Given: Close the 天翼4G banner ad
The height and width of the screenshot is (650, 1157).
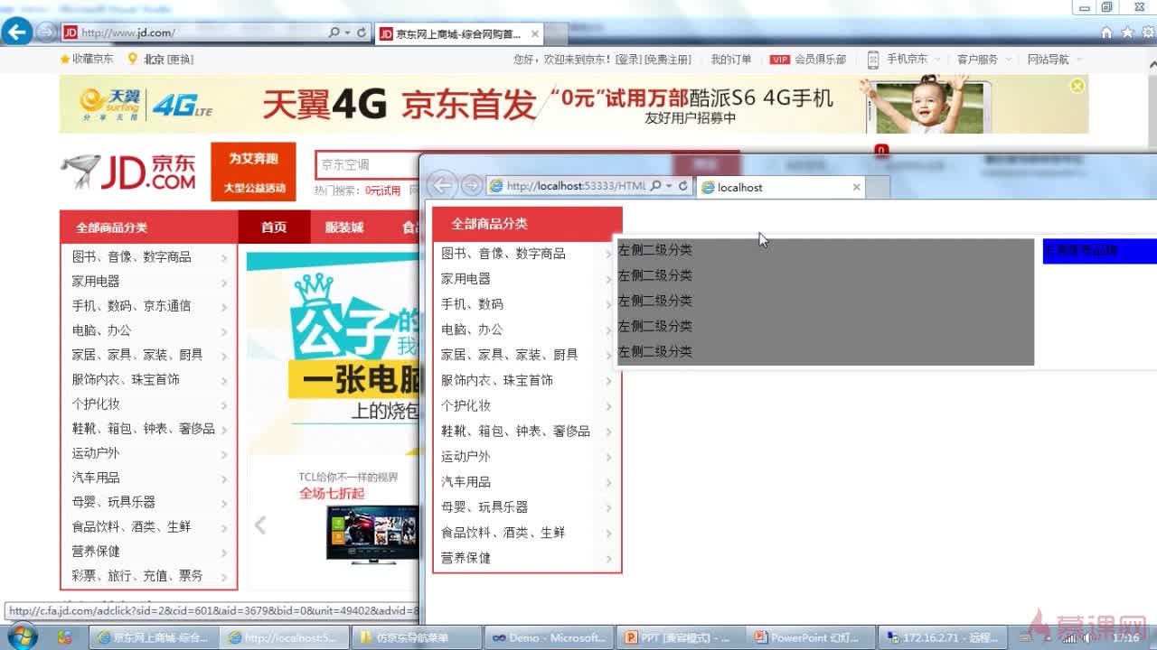Looking at the screenshot, I should (x=1077, y=86).
